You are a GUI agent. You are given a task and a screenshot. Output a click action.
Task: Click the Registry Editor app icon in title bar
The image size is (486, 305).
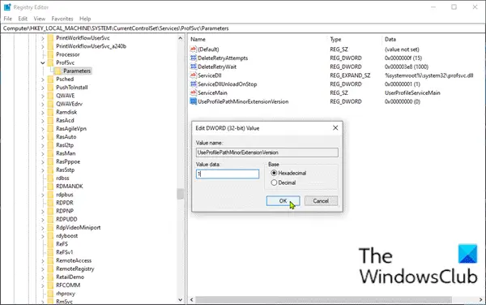[x=6, y=6]
